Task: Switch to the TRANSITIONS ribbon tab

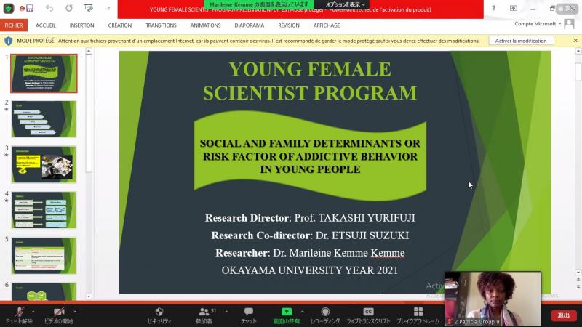Action: coord(161,25)
